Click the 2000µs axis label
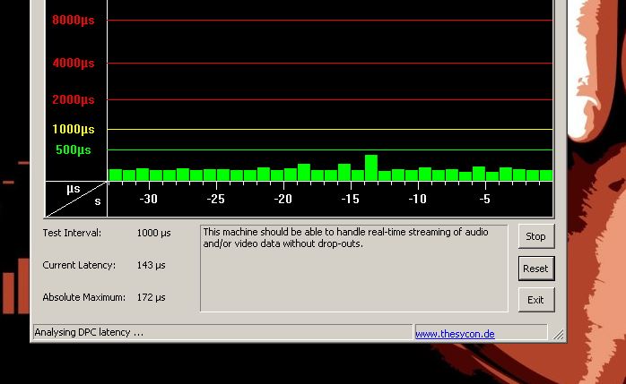This screenshot has height=384, width=626. (74, 99)
